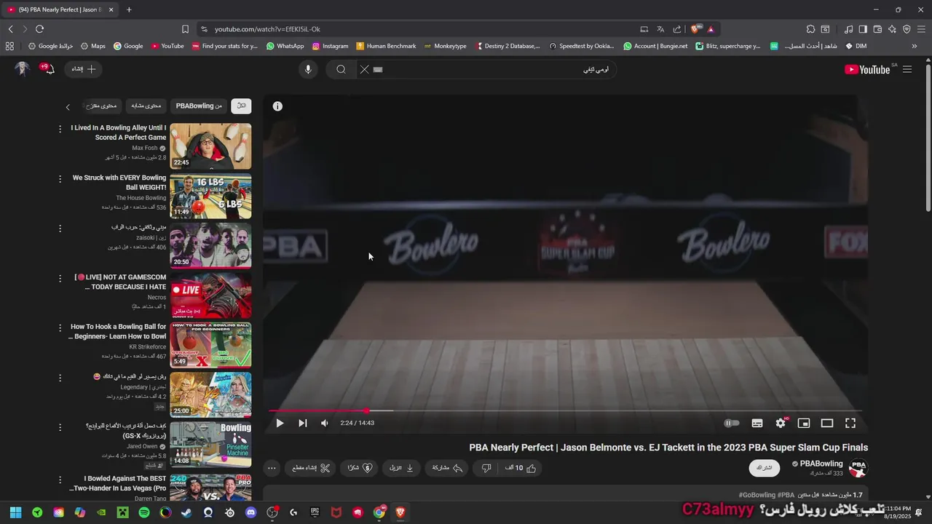Subscribe to PBABowling channel

coord(765,467)
